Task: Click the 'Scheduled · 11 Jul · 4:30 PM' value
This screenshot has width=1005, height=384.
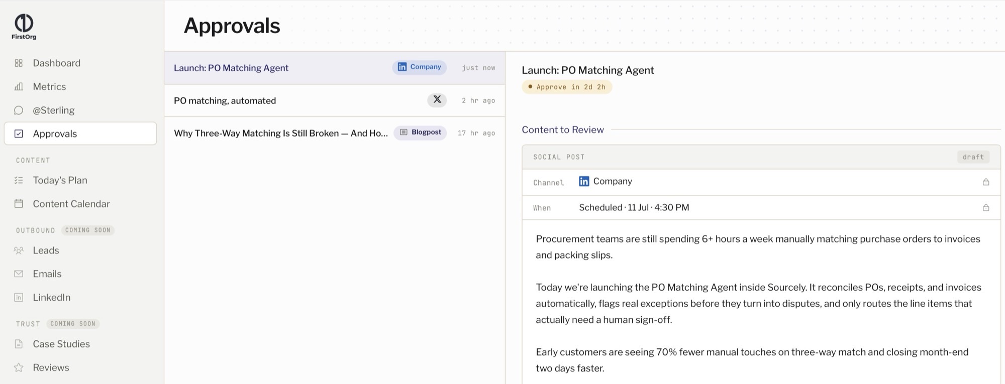Action: pos(634,208)
